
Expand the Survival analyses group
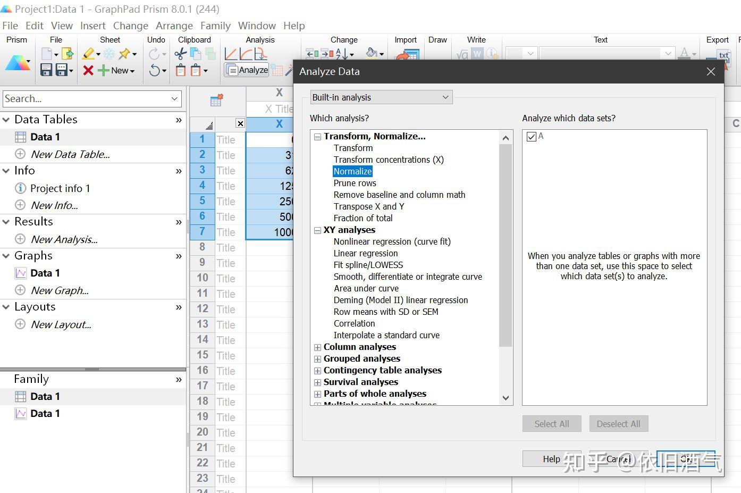click(317, 382)
